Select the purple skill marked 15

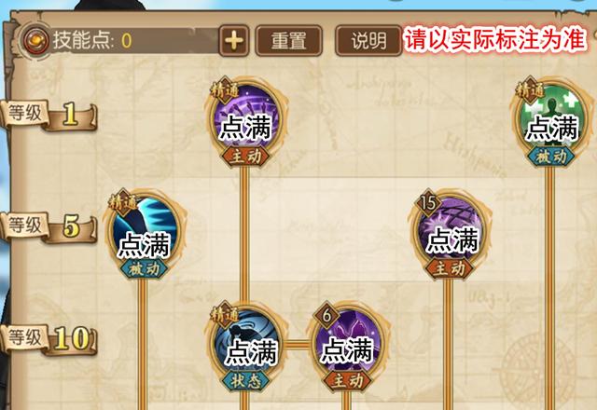[450, 230]
